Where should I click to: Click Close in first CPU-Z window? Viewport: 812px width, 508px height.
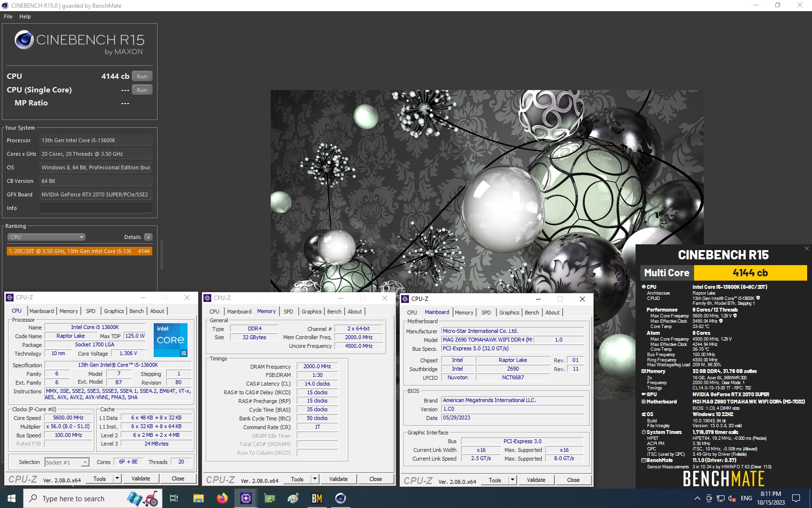click(178, 478)
